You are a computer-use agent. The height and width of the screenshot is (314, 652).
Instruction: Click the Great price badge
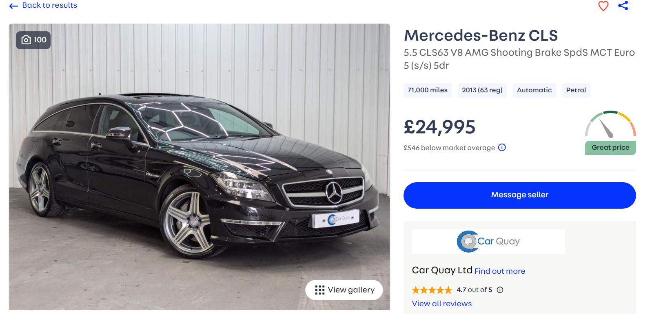[x=610, y=148]
